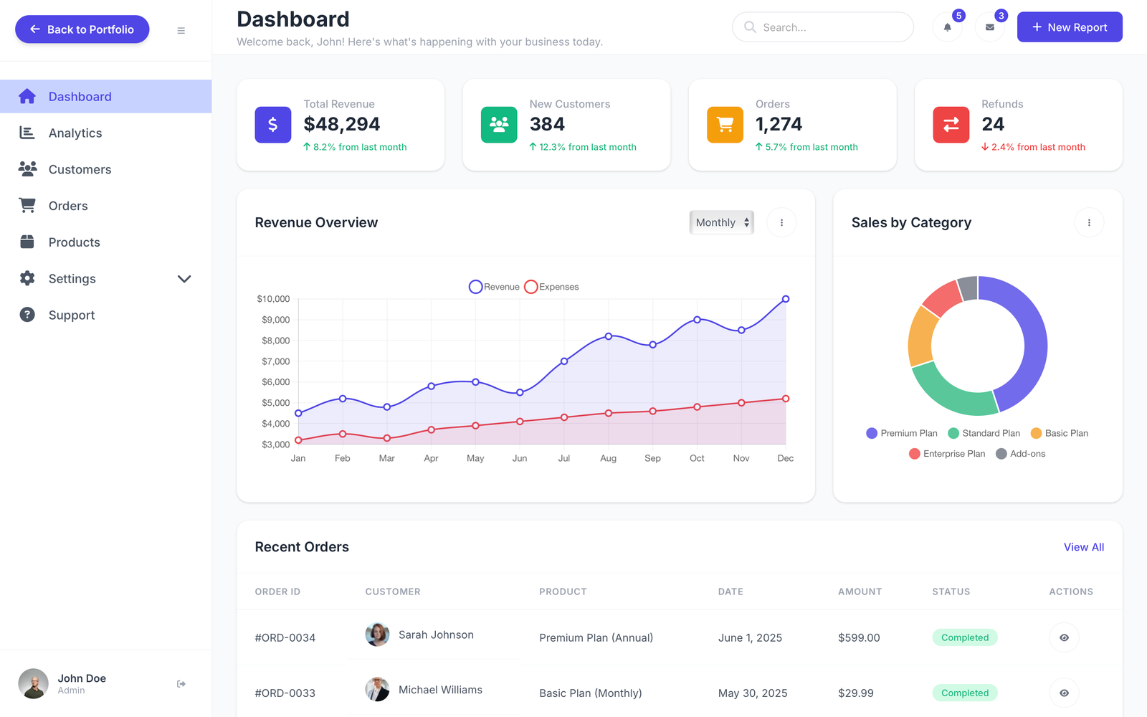Toggle visibility of order #ORD-0033 with eye icon
Image resolution: width=1147 pixels, height=717 pixels.
pos(1064,693)
